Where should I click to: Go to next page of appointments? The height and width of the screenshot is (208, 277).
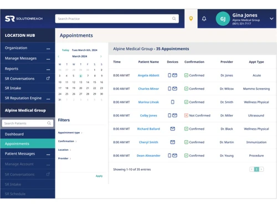click(261, 169)
